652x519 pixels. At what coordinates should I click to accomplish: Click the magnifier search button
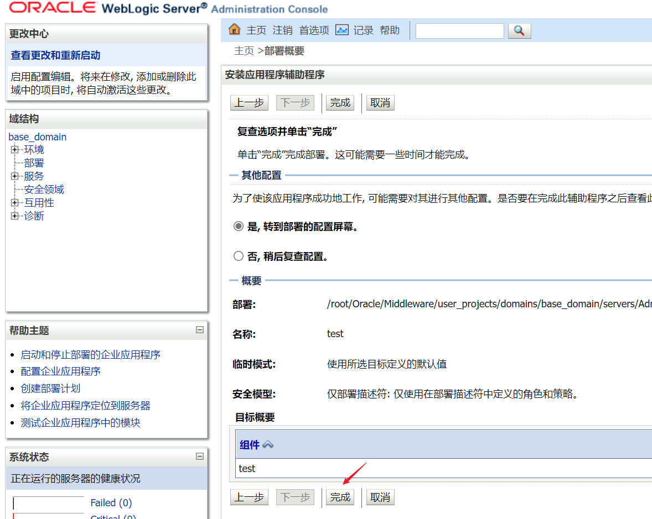[519, 31]
